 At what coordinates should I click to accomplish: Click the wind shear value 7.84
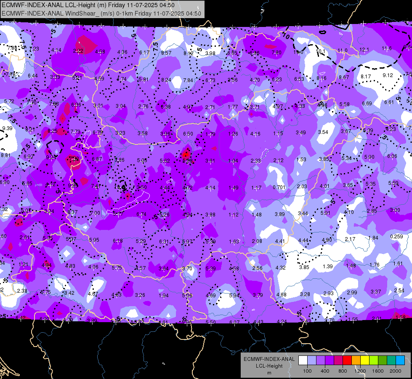point(188,80)
